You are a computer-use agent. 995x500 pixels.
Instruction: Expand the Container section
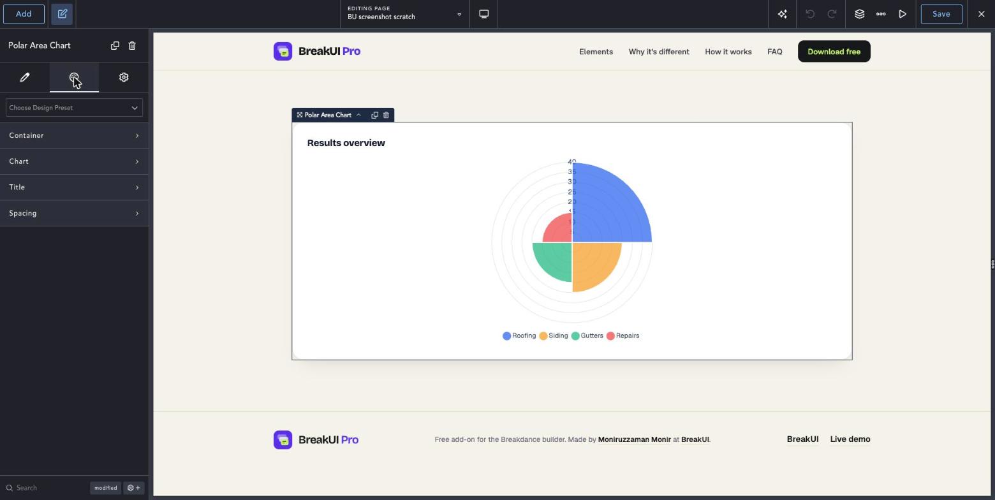[x=74, y=136]
